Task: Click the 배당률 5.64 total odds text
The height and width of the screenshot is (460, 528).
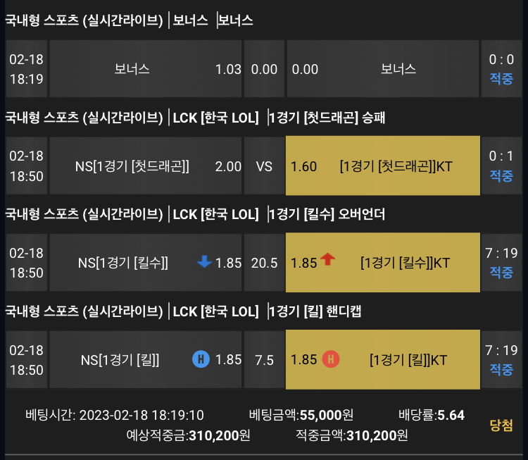Action: click(x=432, y=415)
